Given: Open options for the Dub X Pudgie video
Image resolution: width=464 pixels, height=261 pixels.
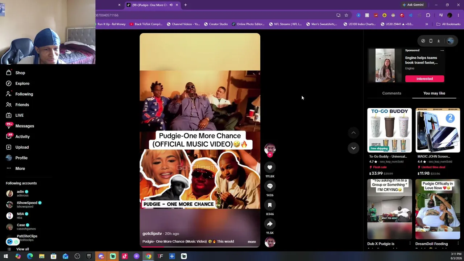Looking at the screenshot, I should coord(410,244).
